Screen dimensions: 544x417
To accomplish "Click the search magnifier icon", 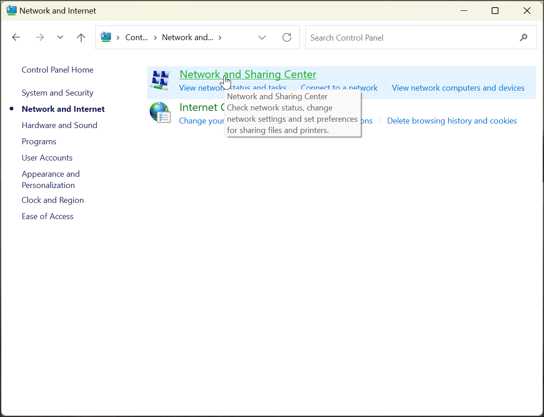I will click(524, 37).
